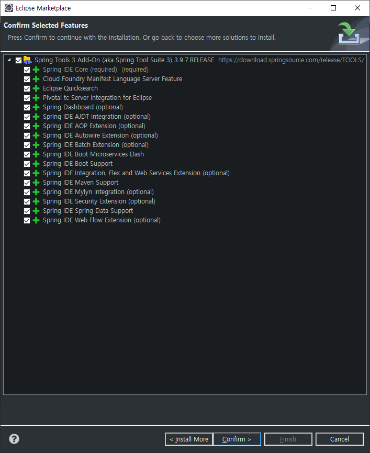The height and width of the screenshot is (453, 370).
Task: Uncheck Spring IDE Spring Data Support checkbox
Action: 27,211
